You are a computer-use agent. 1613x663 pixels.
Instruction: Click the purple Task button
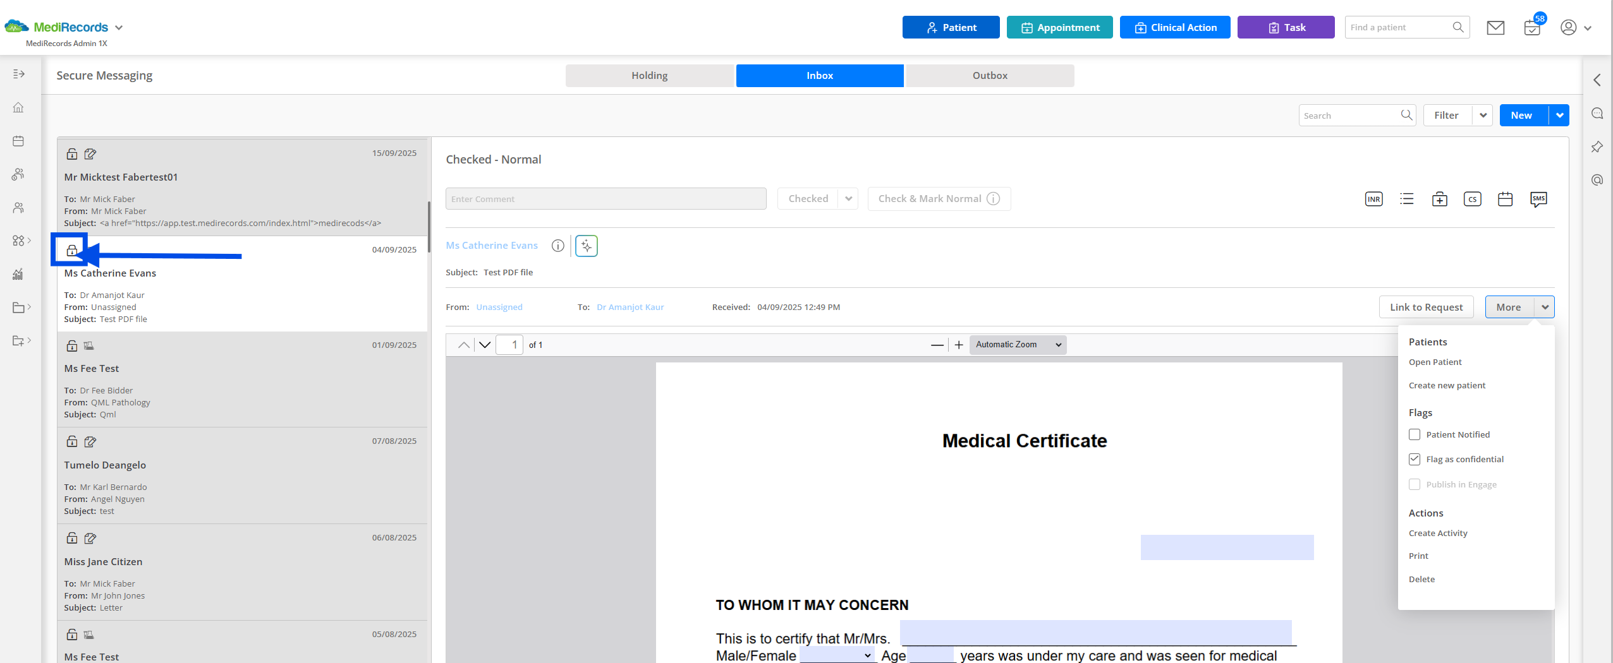pyautogui.click(x=1286, y=27)
